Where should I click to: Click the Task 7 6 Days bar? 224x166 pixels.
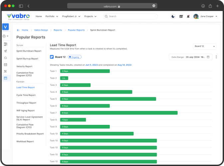119,113
